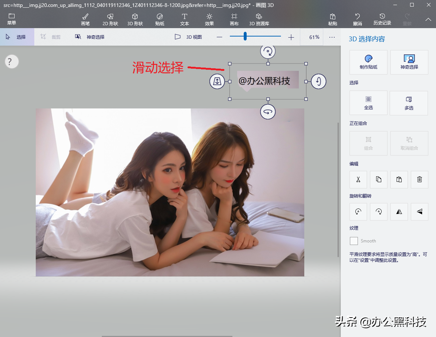The height and width of the screenshot is (337, 436).
Task: Open the 3D资源库 library
Action: [258, 19]
